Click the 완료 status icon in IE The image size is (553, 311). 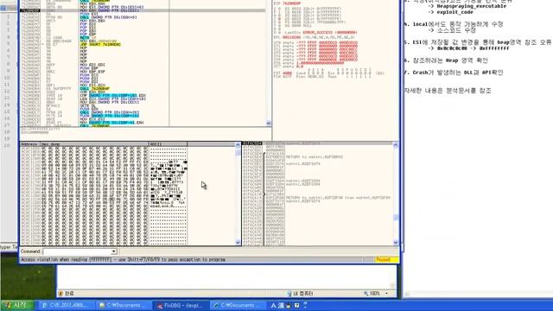60,294
